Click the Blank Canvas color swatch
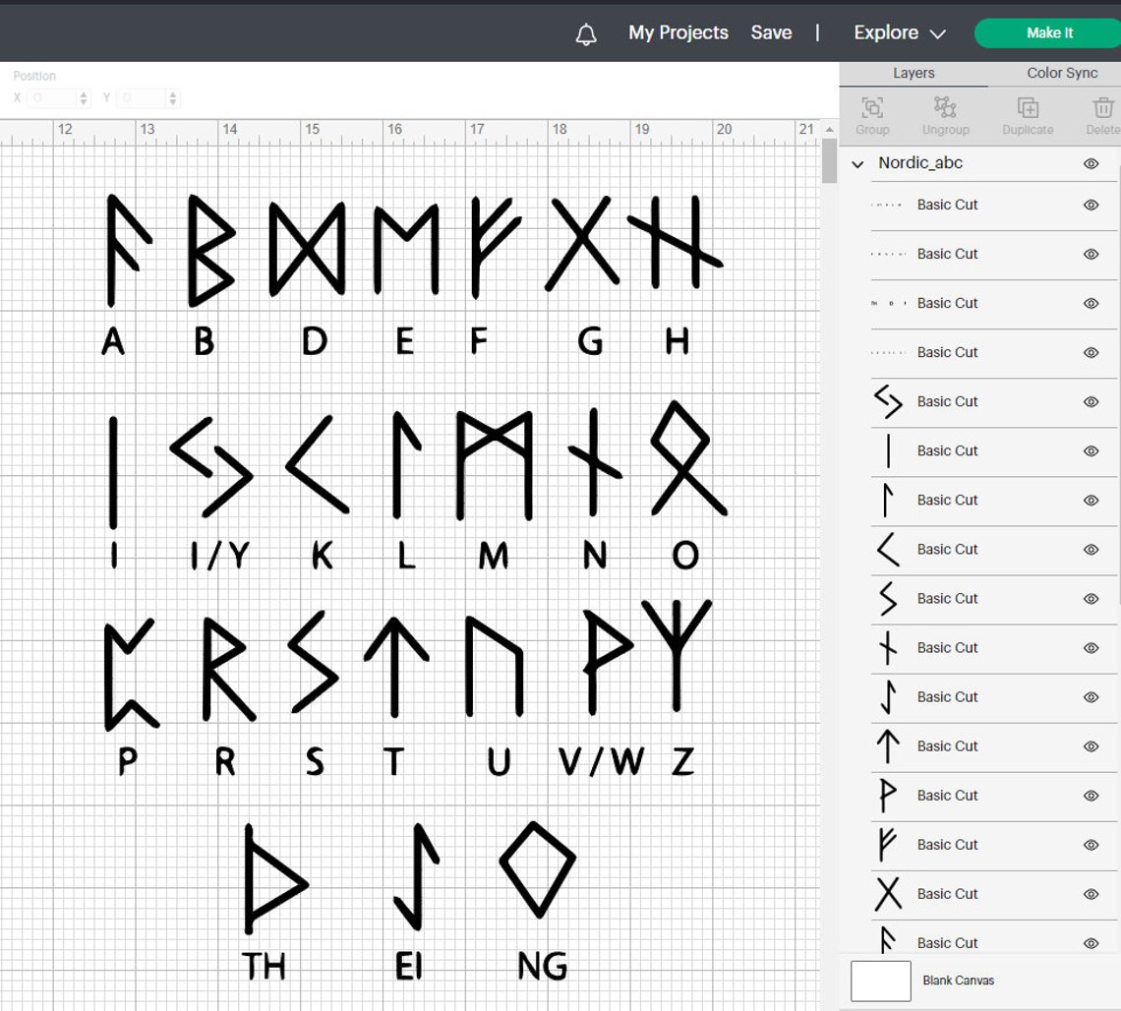This screenshot has height=1011, width=1121. pos(879,981)
